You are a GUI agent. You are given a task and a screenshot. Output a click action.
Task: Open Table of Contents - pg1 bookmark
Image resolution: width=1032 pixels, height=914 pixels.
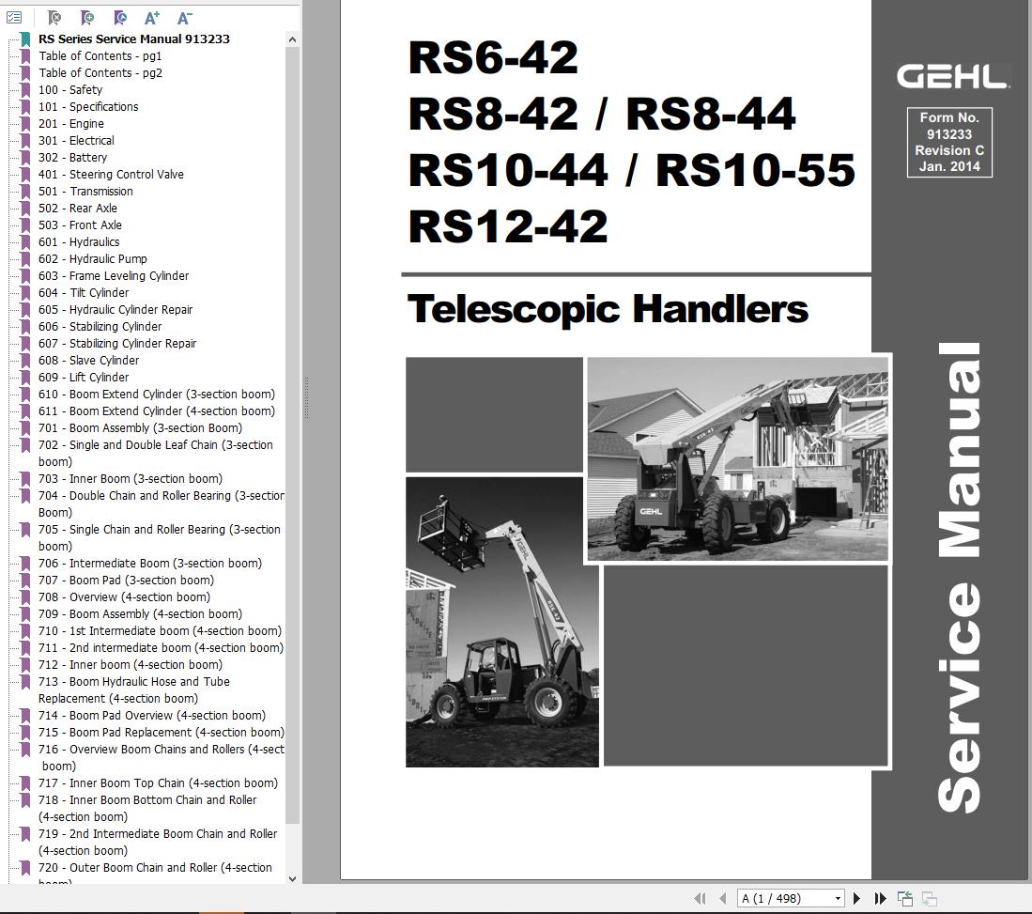tap(100, 56)
